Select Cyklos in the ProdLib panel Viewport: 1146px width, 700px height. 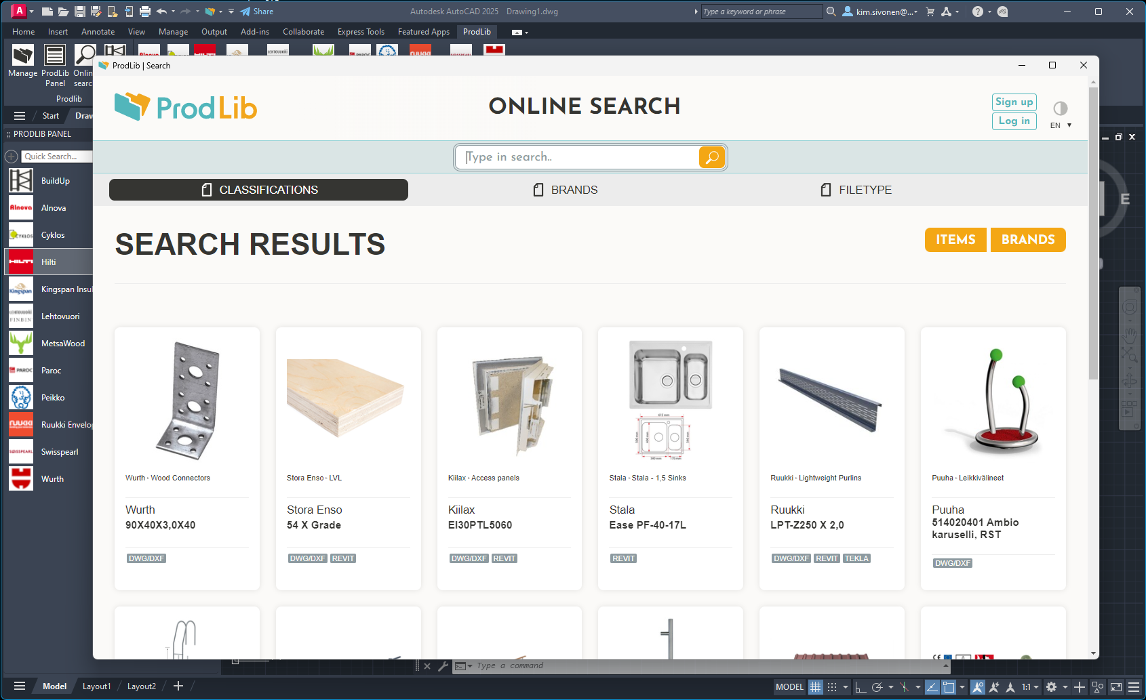click(x=49, y=235)
